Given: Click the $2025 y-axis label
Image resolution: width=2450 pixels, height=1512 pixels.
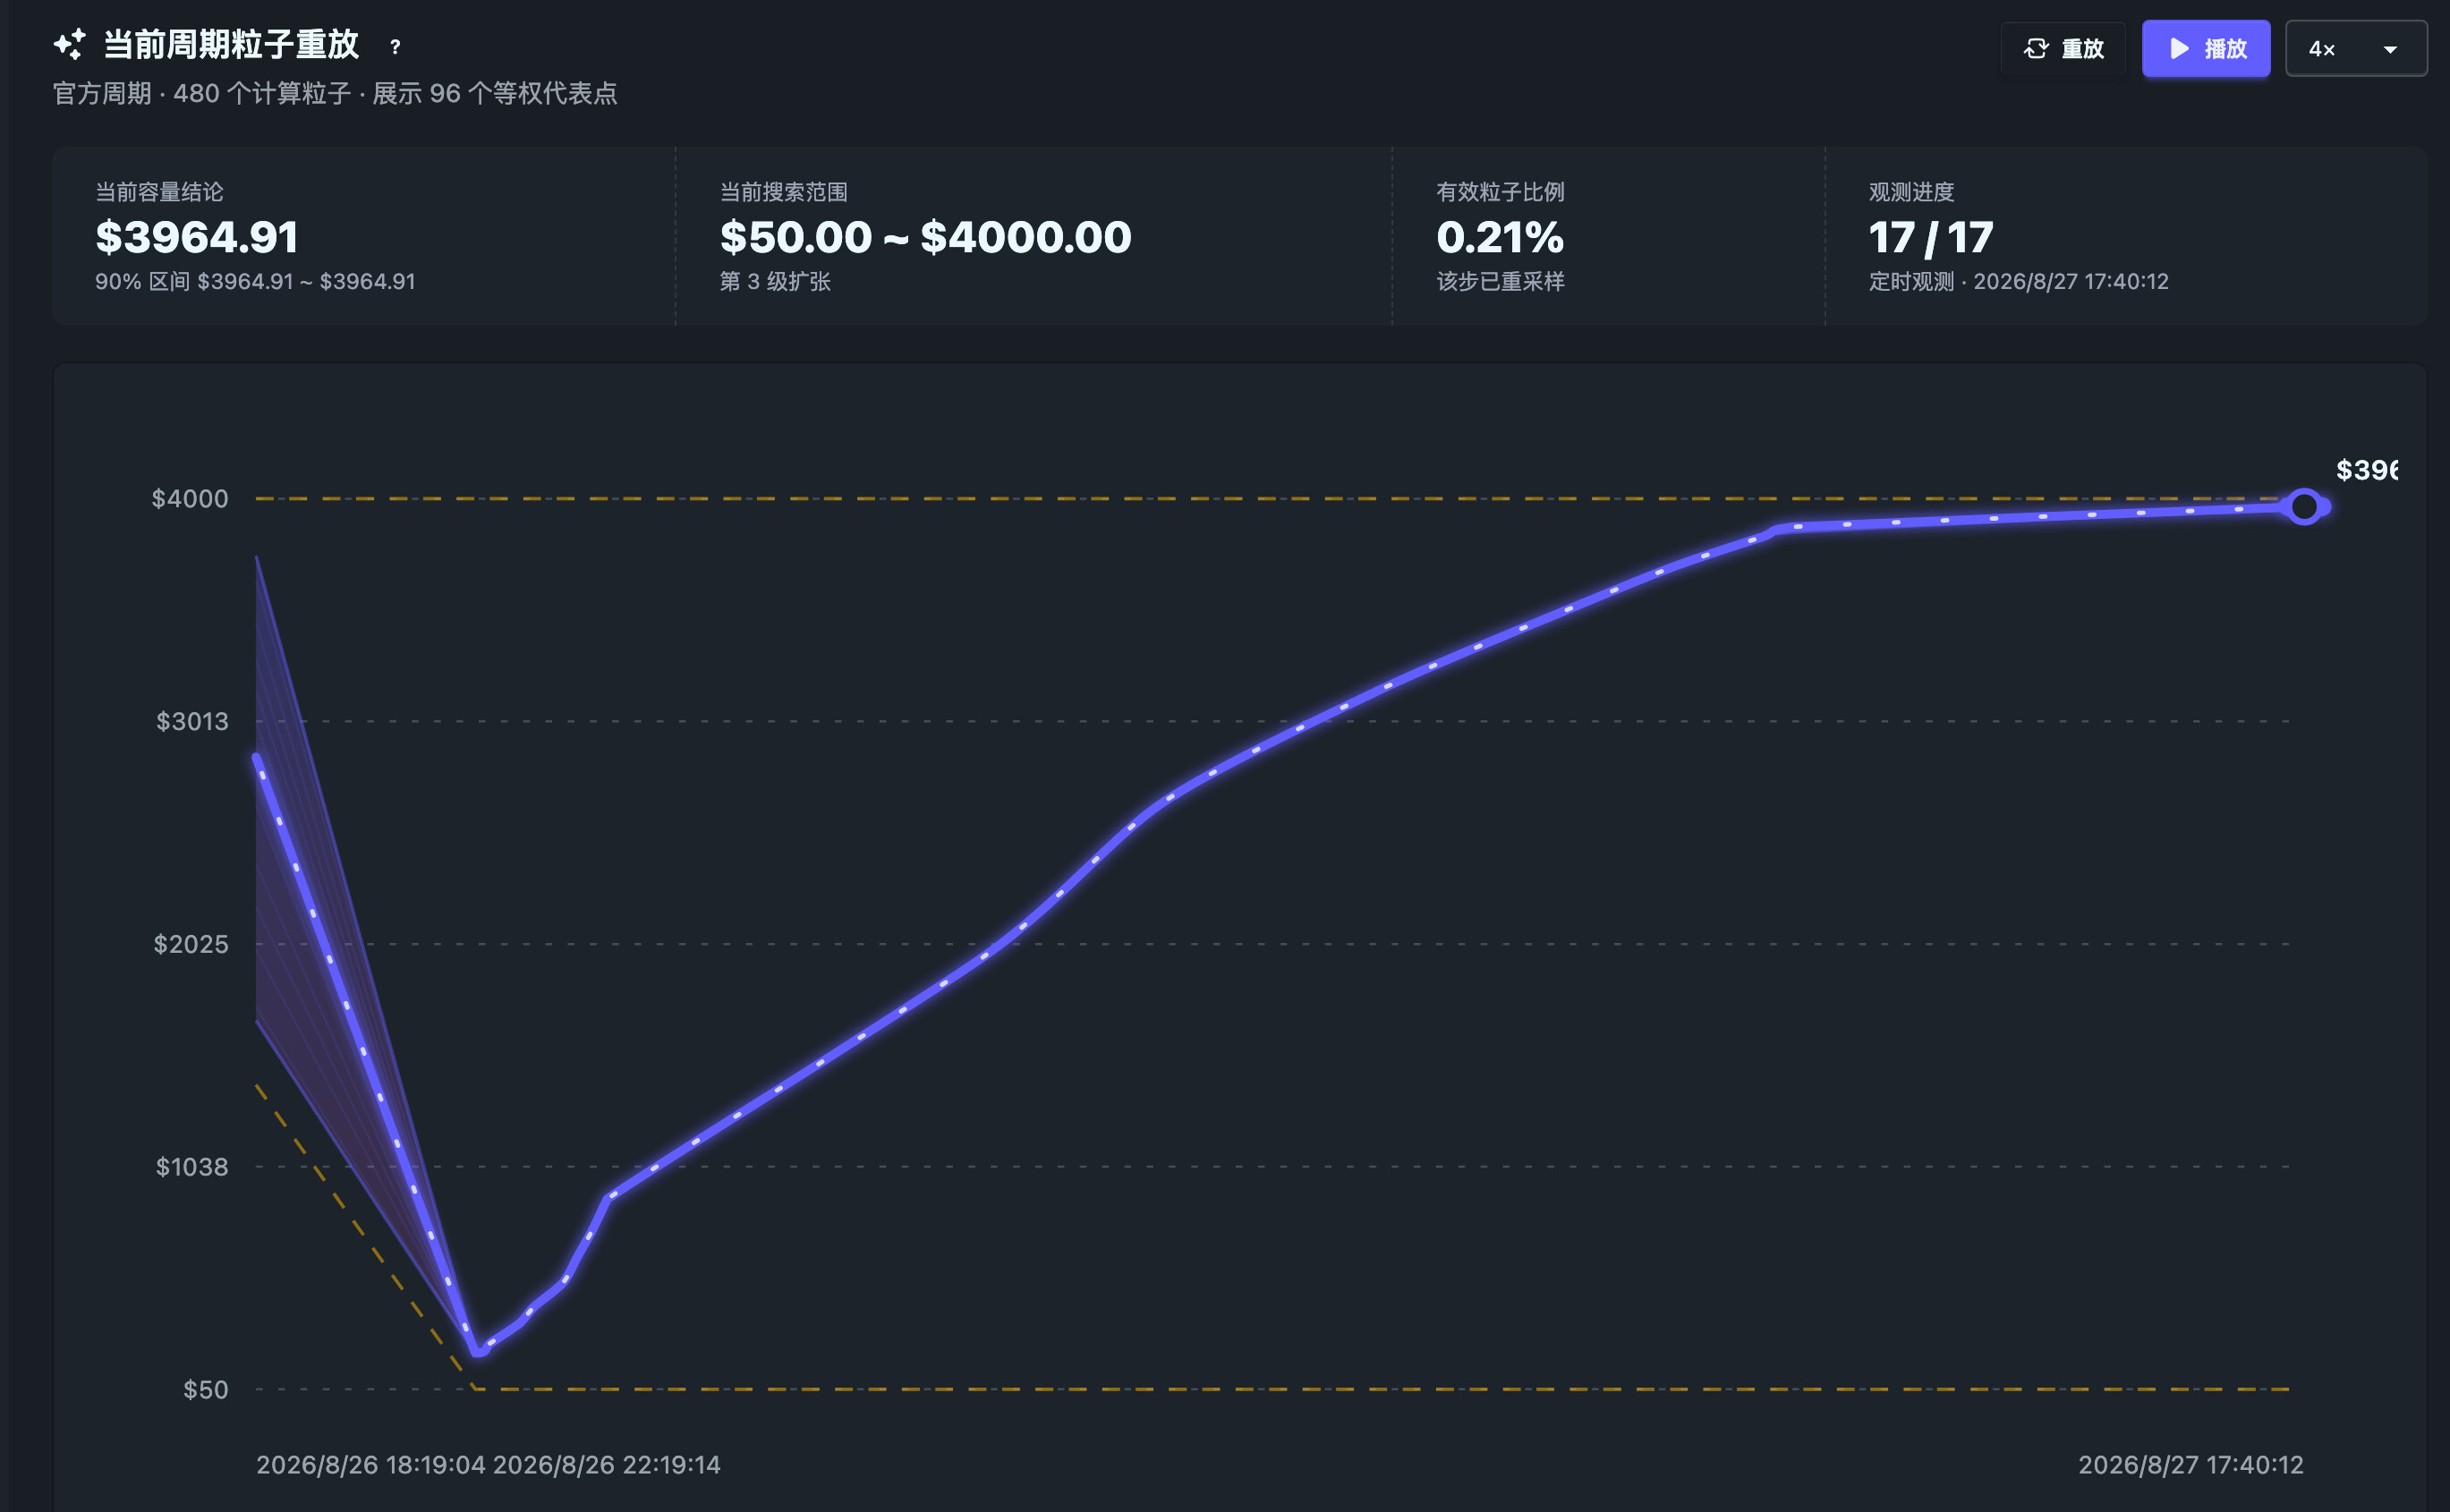Looking at the screenshot, I should [x=191, y=945].
